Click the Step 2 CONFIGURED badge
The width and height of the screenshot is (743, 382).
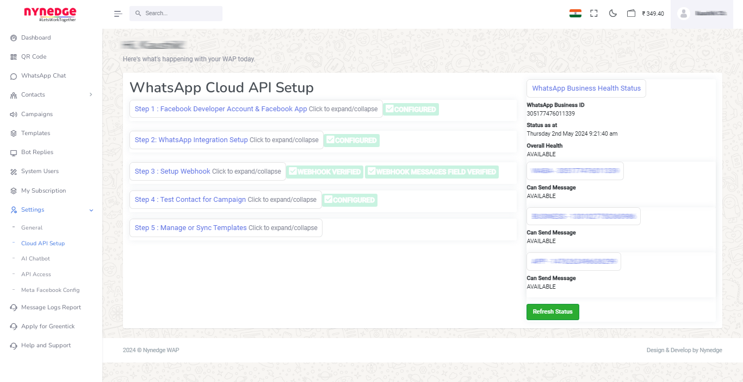coord(351,140)
